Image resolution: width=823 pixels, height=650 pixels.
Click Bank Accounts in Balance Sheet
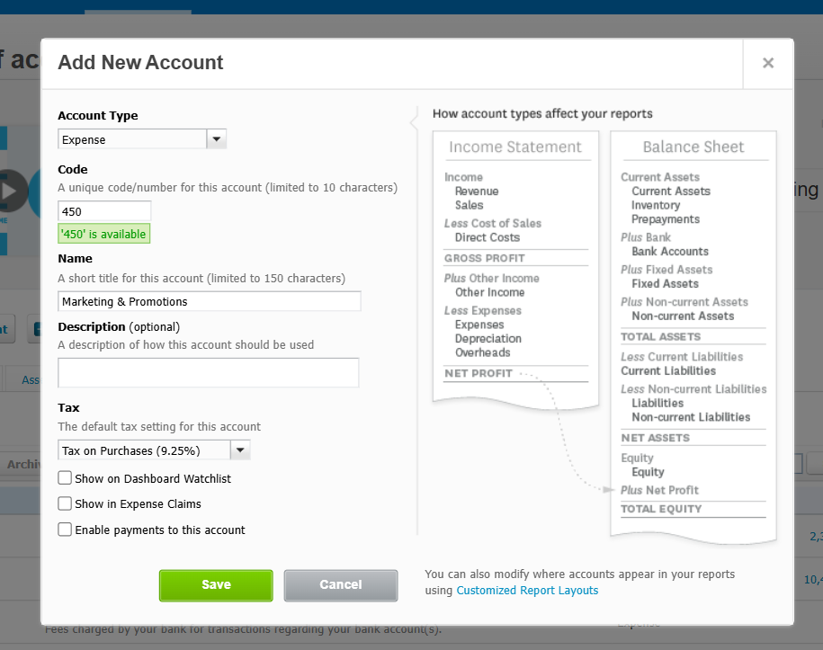(x=670, y=252)
